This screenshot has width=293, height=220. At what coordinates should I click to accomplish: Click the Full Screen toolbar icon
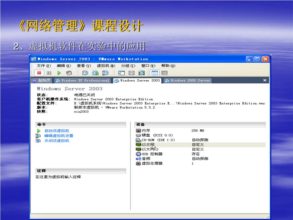pyautogui.click(x=141, y=73)
